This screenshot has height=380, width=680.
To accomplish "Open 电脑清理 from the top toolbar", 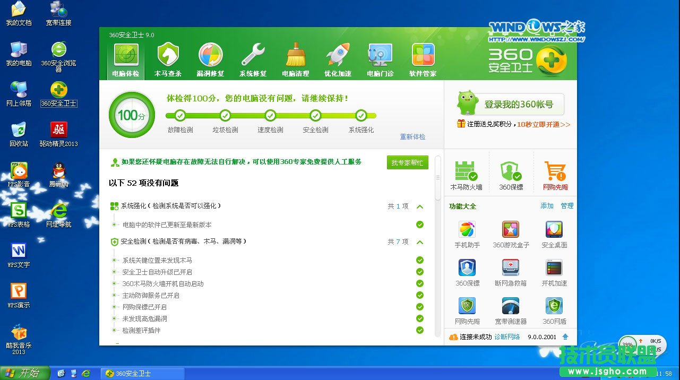I will pyautogui.click(x=296, y=58).
